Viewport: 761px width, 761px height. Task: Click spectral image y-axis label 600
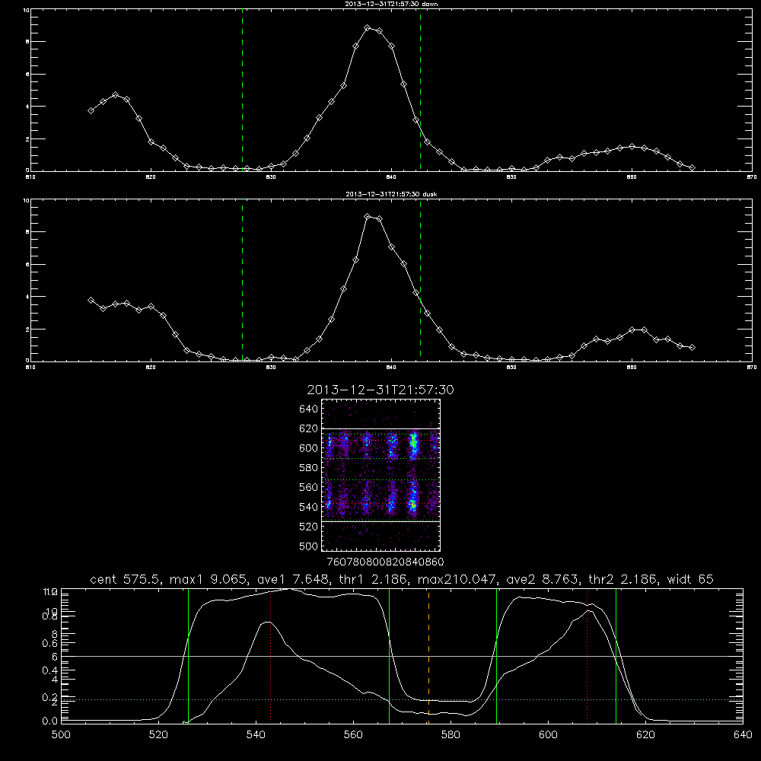coord(308,448)
